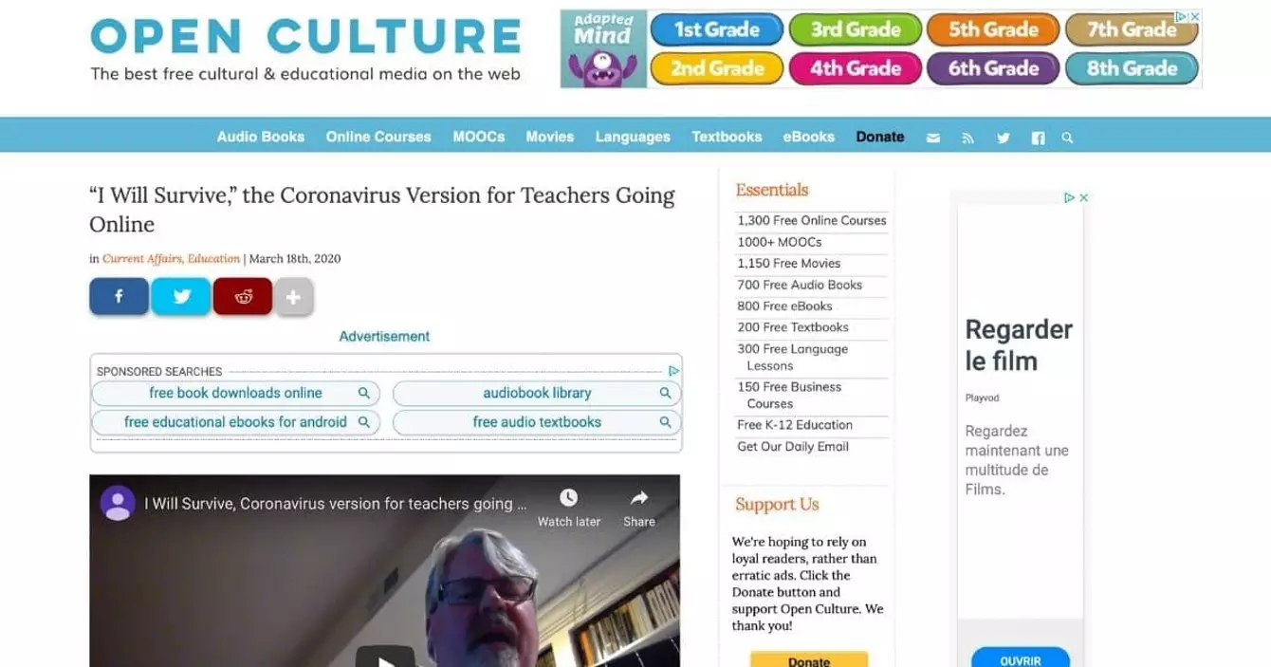The height and width of the screenshot is (667, 1271).
Task: Search sponsored 'free book downloads online'
Action: coord(235,393)
